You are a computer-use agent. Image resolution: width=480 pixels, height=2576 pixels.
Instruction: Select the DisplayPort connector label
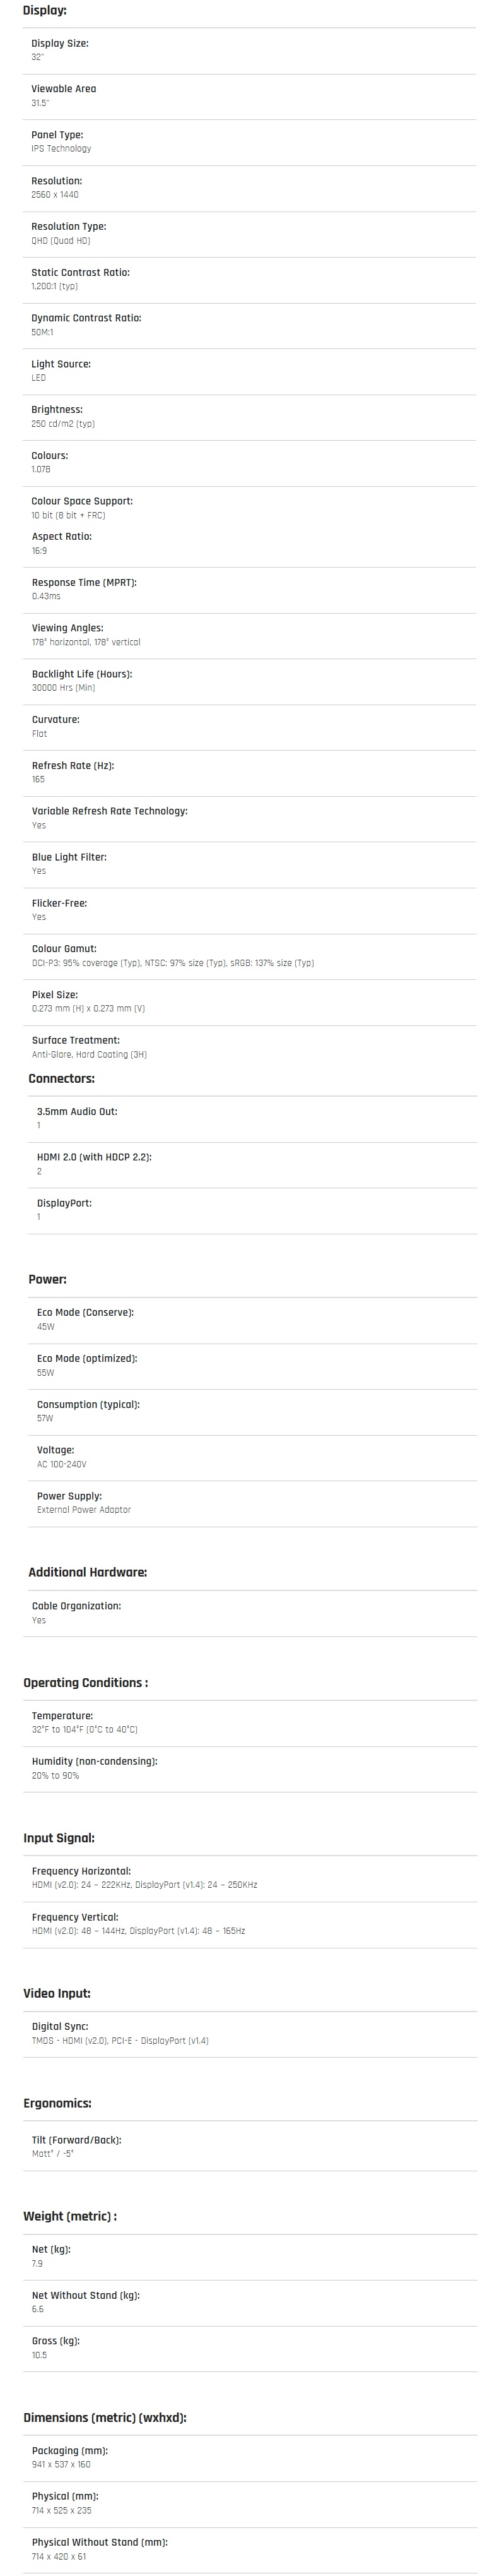tap(64, 1203)
